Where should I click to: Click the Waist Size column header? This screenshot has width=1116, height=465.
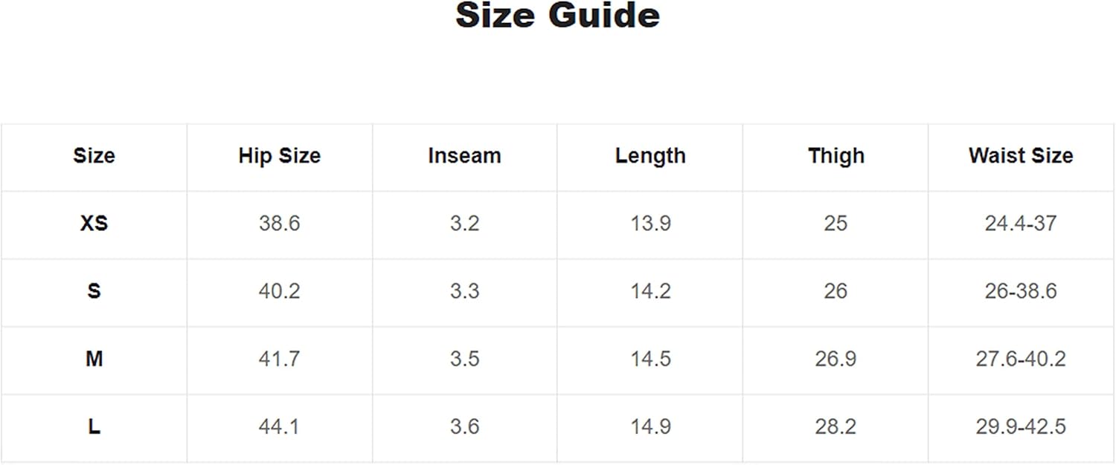coord(1021,156)
